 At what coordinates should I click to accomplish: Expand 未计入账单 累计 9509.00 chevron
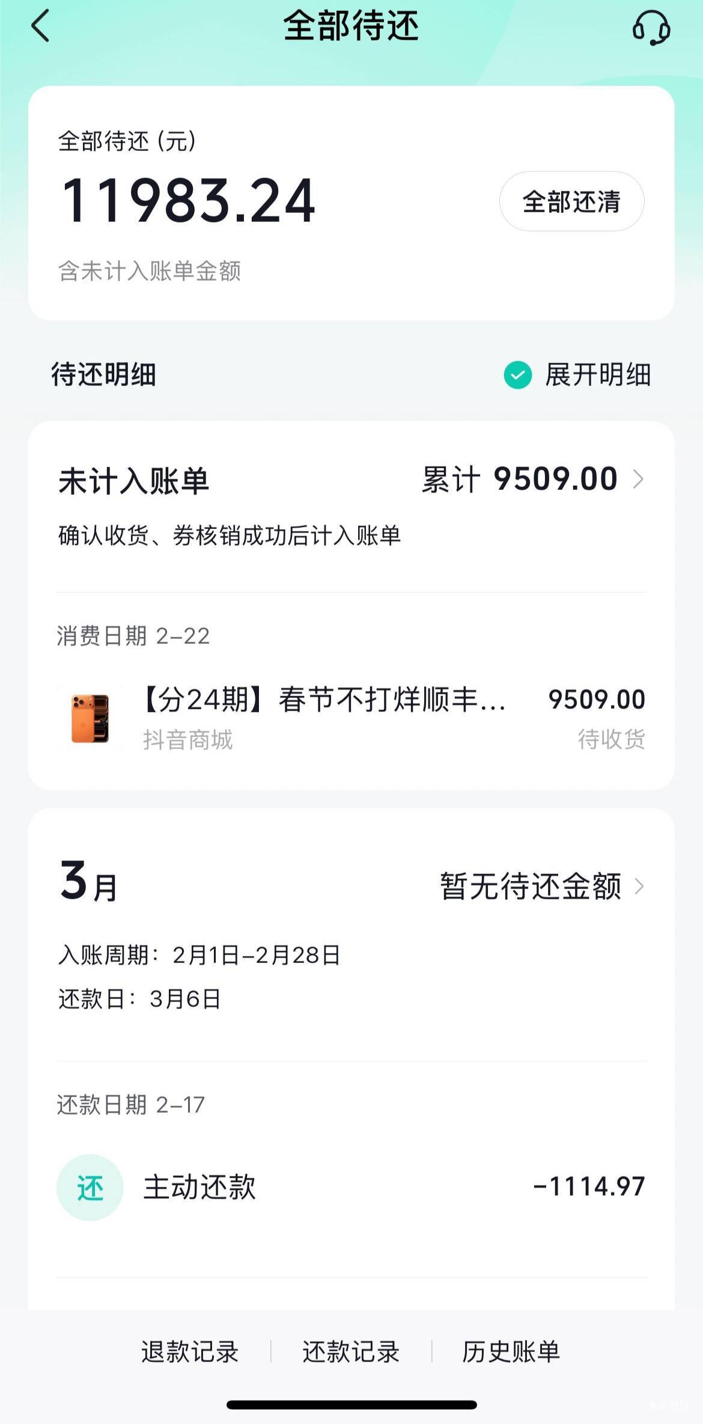(x=638, y=479)
